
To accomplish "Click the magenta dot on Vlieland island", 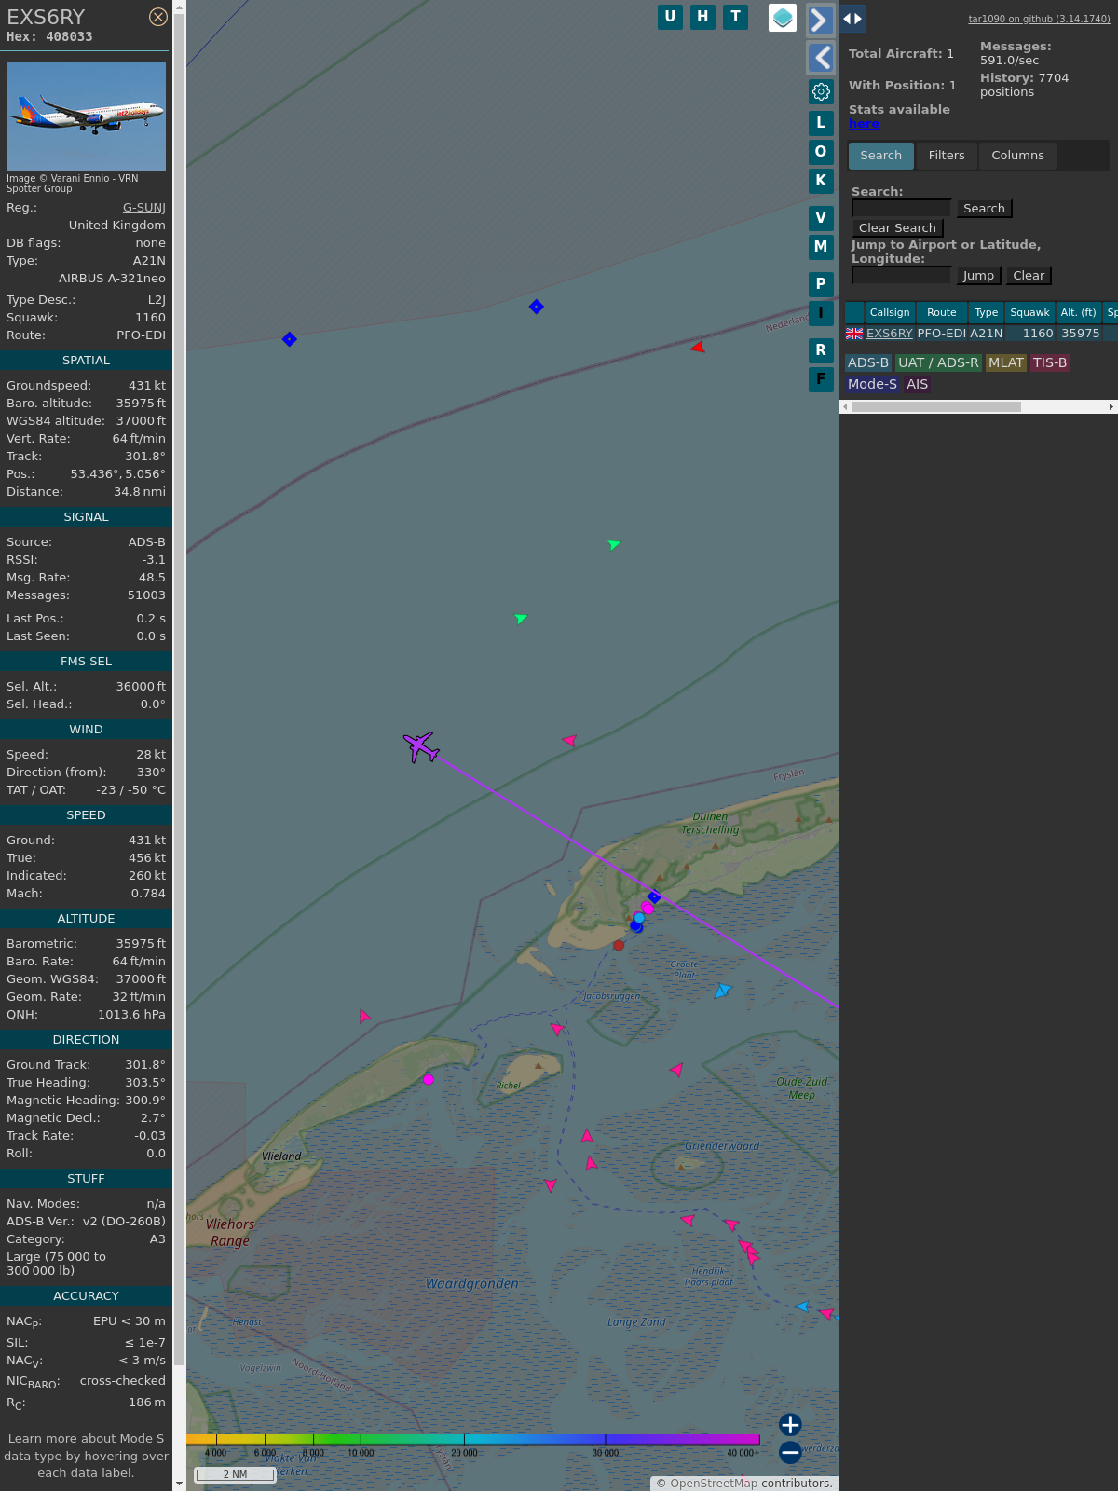I will (429, 1079).
